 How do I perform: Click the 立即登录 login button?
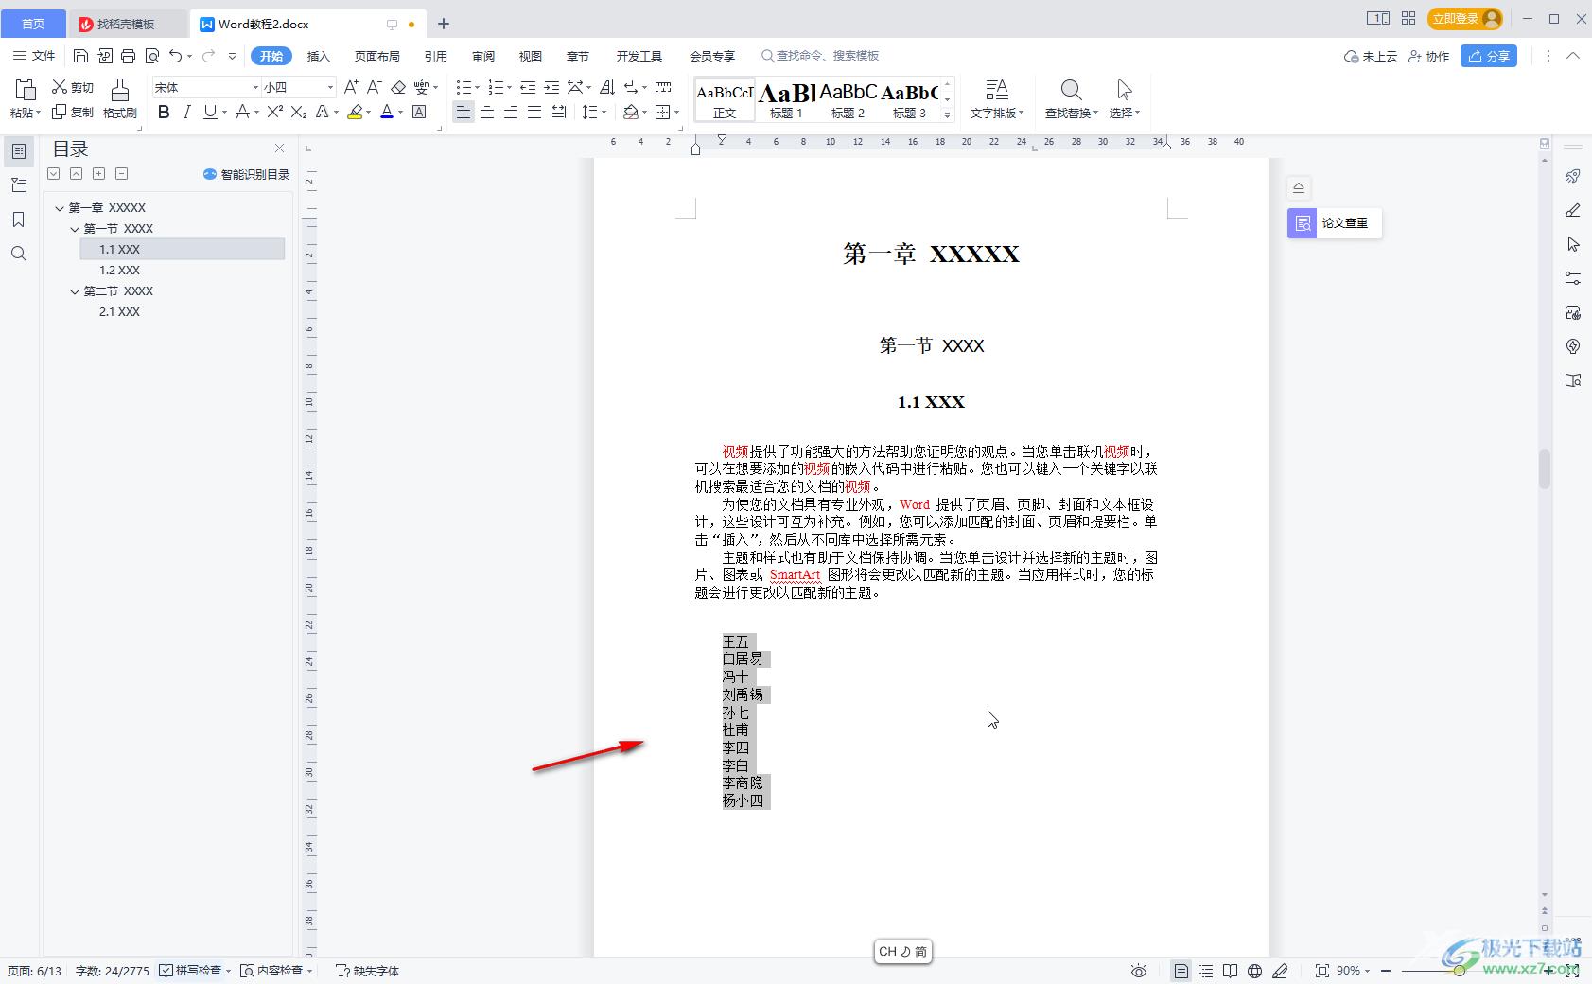[x=1465, y=18]
